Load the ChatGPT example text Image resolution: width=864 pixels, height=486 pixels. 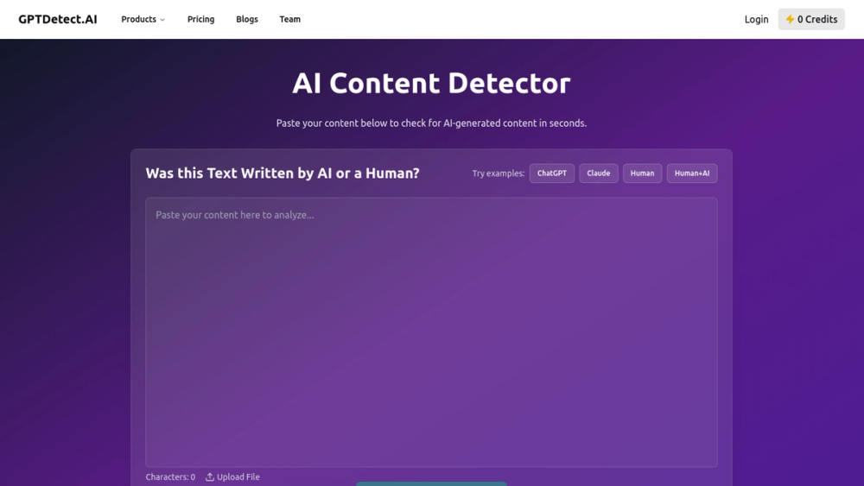551,173
